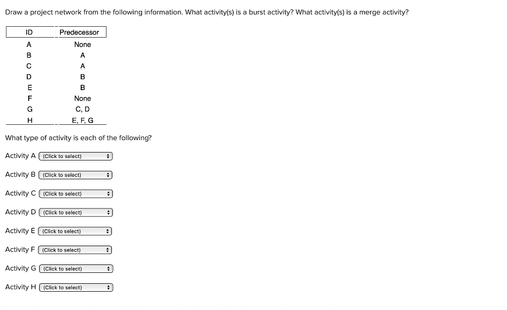The image size is (507, 310).
Task: Click the up-down arrow icon on Activity A selector
Action: pos(108,155)
